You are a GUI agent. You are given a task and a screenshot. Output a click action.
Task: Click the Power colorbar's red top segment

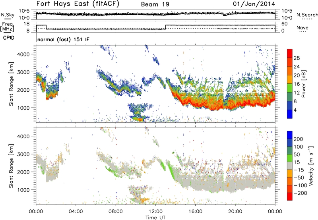point(290,53)
